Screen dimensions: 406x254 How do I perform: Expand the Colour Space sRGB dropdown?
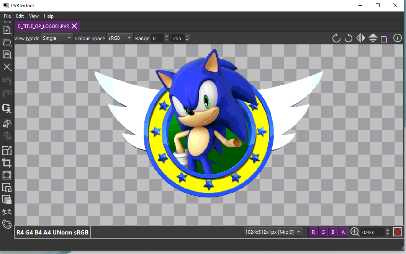click(x=120, y=38)
